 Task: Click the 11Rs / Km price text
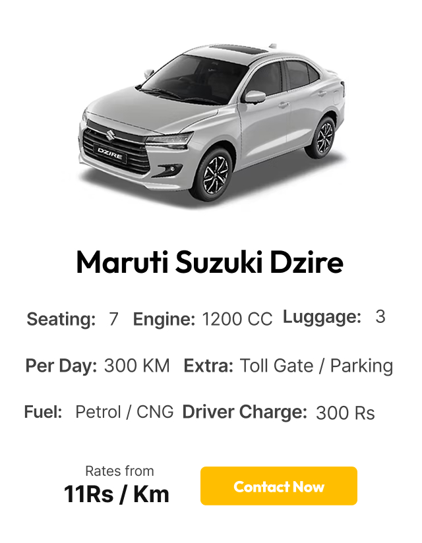click(117, 494)
